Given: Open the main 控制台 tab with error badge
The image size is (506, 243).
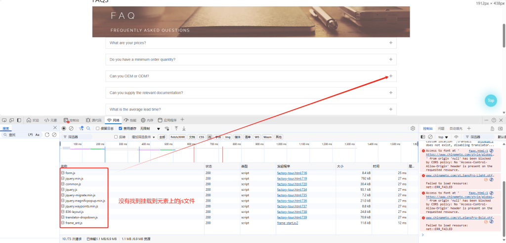Looking at the screenshot, I should pos(71,120).
